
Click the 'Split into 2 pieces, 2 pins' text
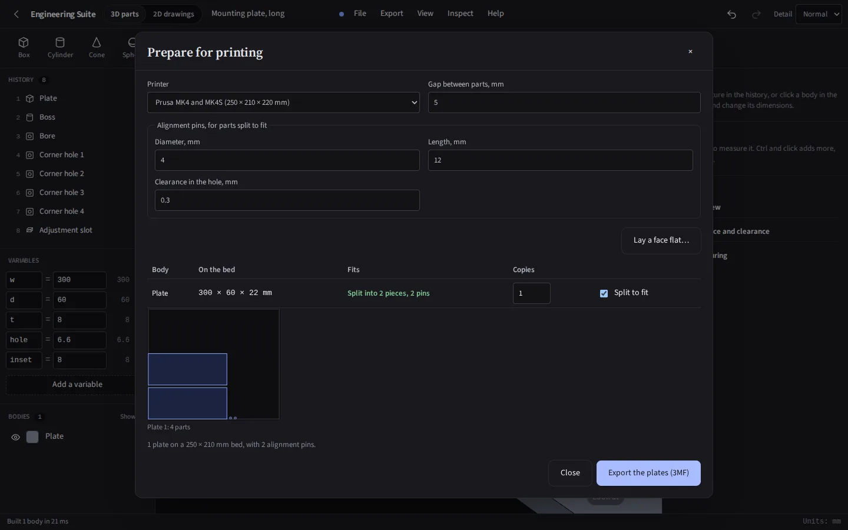(x=389, y=293)
